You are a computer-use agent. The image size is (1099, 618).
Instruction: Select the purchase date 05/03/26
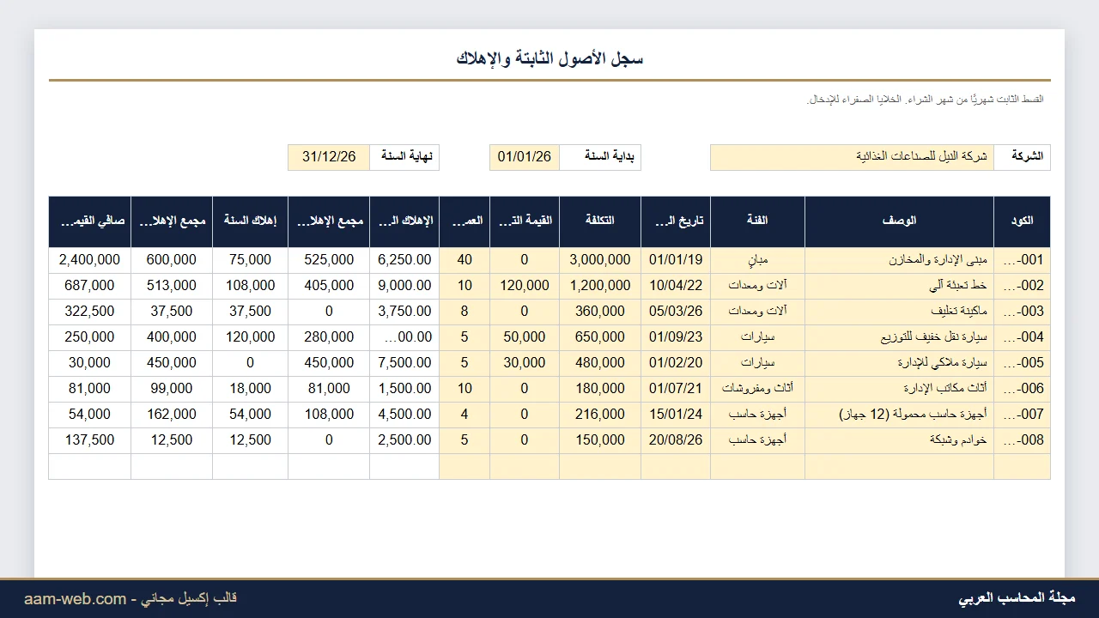click(676, 312)
